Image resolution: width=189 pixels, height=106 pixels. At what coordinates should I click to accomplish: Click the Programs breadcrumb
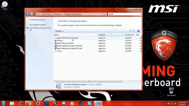click(58, 14)
